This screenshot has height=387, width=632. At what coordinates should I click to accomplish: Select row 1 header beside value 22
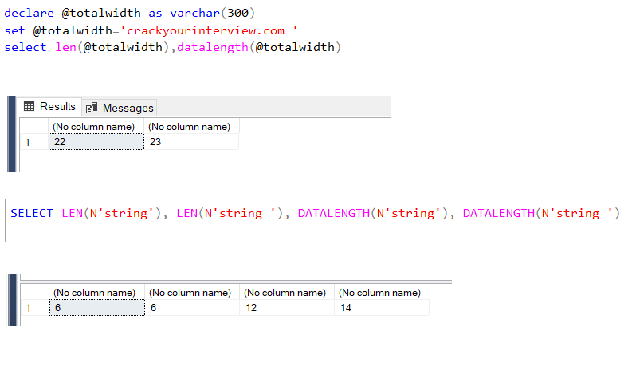click(x=32, y=142)
